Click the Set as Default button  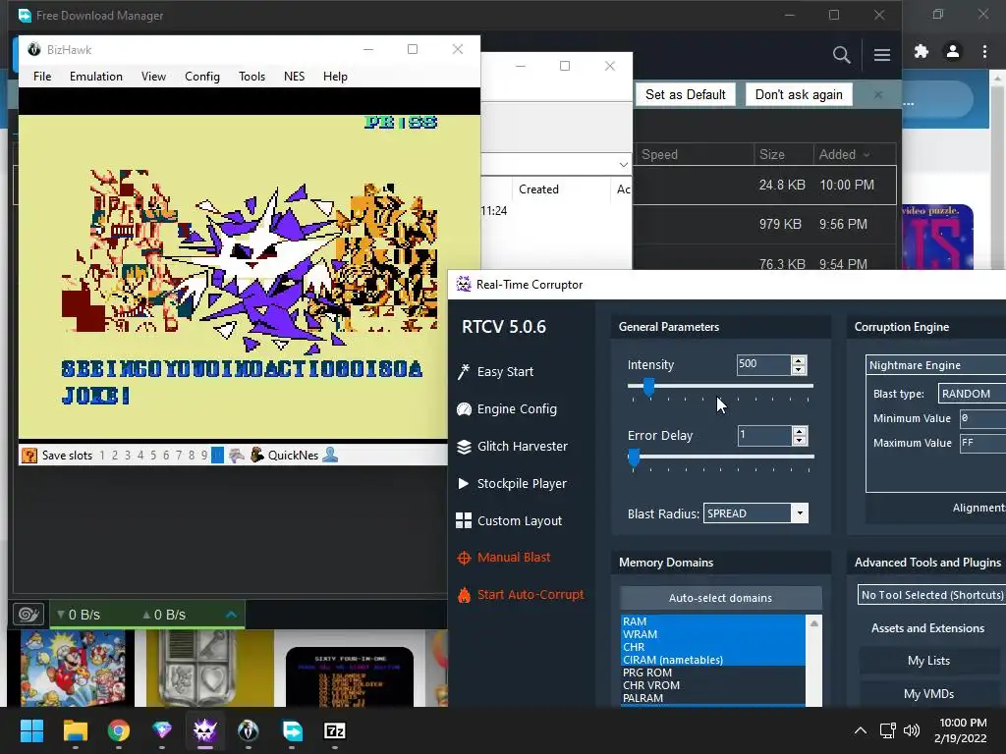[x=685, y=95]
